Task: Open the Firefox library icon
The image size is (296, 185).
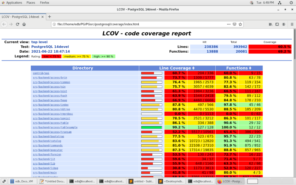Action: (x=271, y=24)
